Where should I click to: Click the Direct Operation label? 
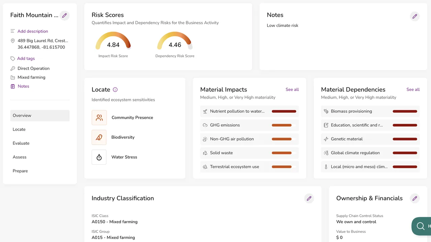(33, 68)
